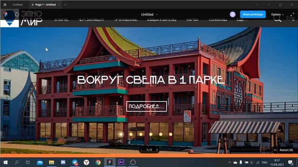Open OBS Studio from the taskbar
The image size is (298, 167).
[x=133, y=162]
